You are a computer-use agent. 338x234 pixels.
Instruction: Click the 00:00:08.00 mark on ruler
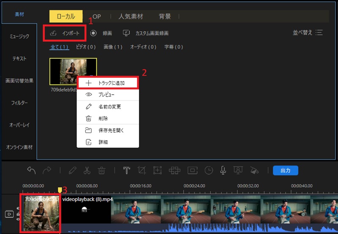[87, 186]
